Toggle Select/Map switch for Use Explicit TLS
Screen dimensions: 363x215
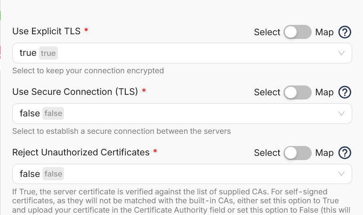tap(298, 32)
